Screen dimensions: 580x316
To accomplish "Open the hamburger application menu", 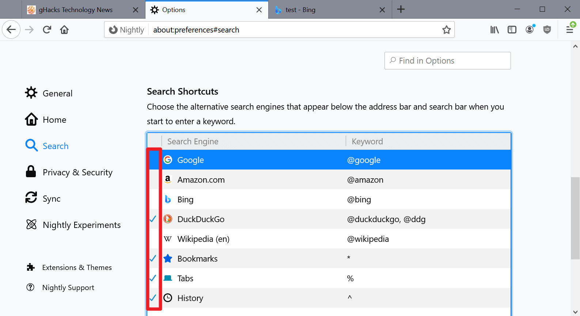I will click(570, 30).
